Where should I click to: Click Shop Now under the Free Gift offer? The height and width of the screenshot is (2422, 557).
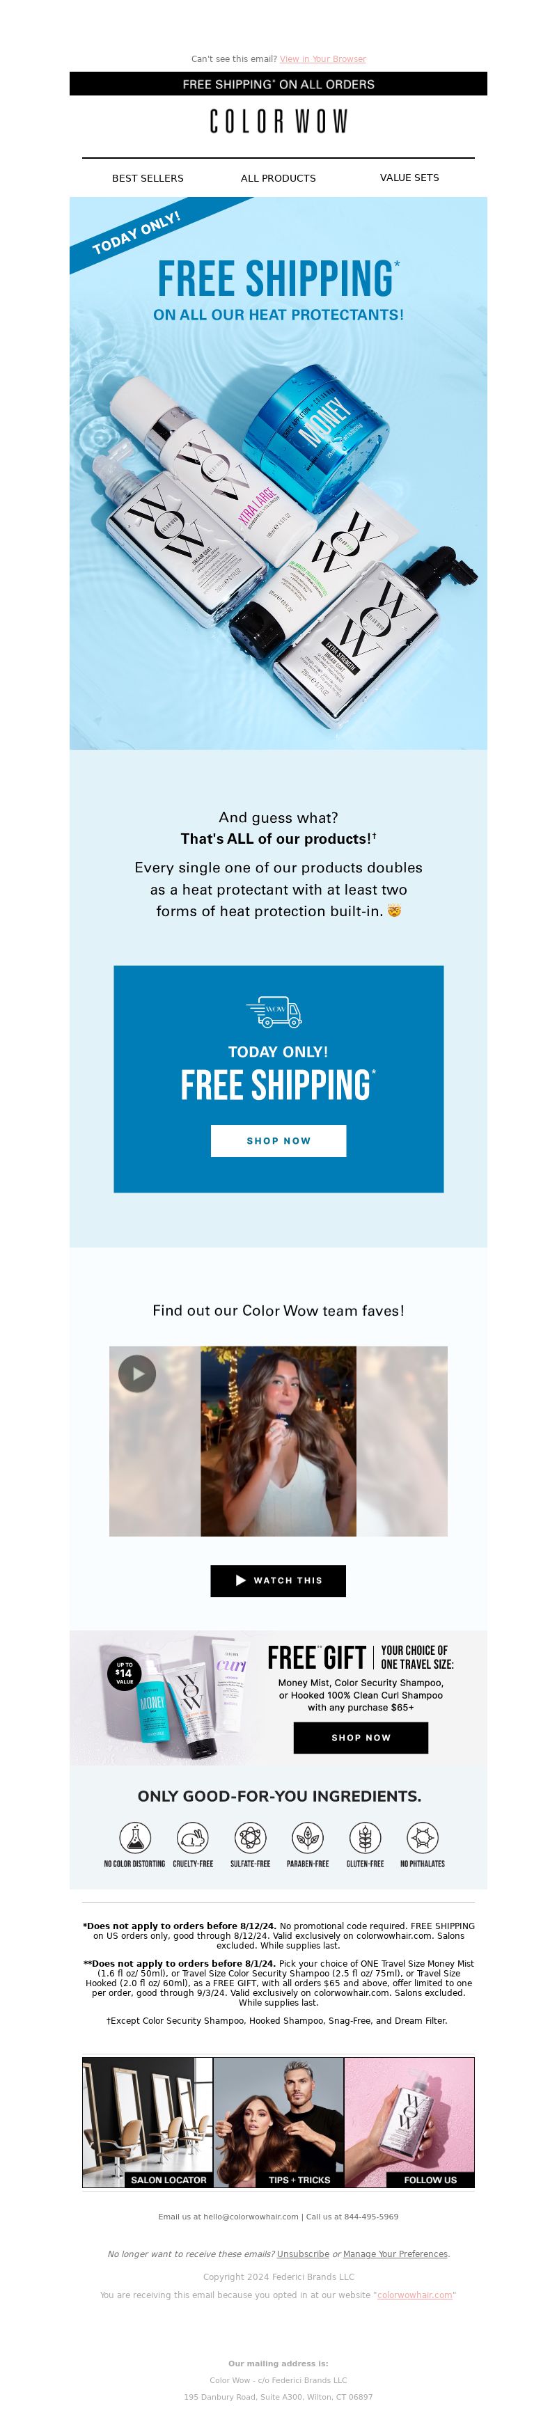(361, 1738)
